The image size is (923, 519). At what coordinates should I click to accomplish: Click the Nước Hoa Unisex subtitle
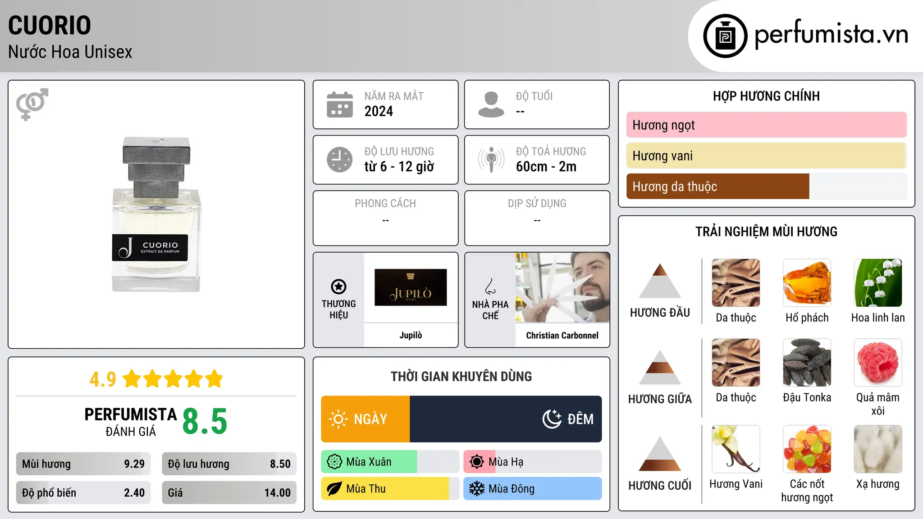point(70,52)
